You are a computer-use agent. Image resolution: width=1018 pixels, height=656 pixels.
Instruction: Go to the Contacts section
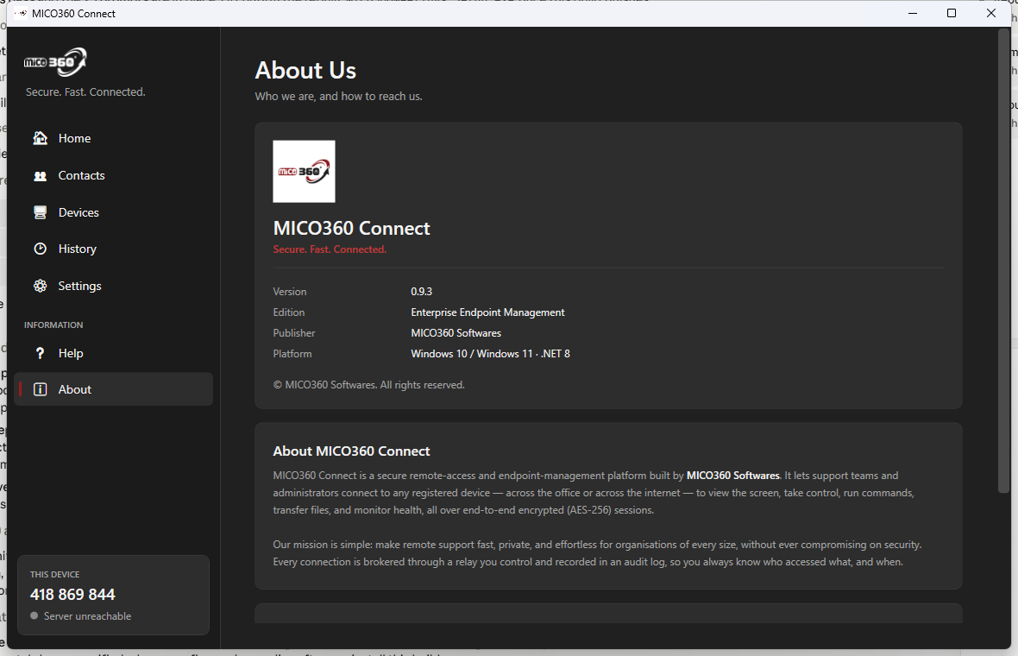(113, 175)
